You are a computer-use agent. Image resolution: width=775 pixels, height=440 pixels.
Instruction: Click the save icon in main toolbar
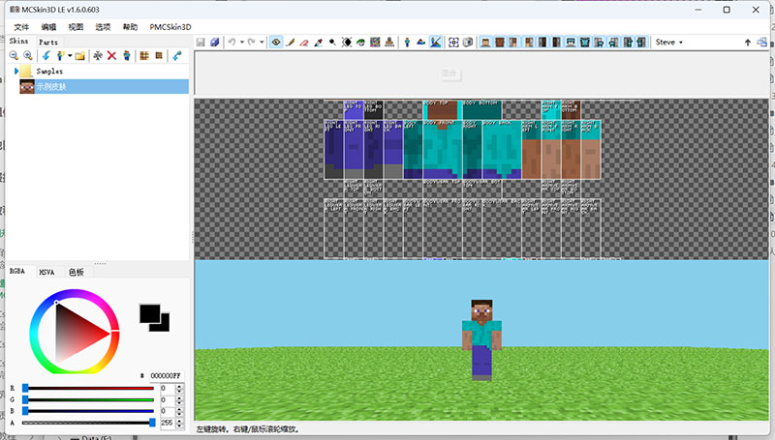tap(201, 43)
